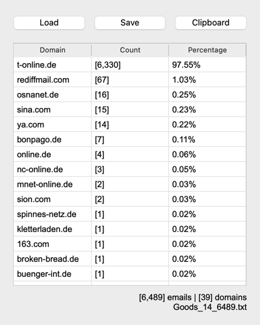Select the buenger-int.de row

pyautogui.click(x=130, y=274)
